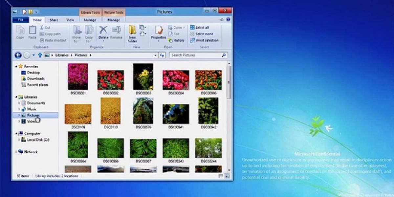Screen dimensions: 394x197
Task: Go up one level with the Up arrow
Action: coord(40,55)
